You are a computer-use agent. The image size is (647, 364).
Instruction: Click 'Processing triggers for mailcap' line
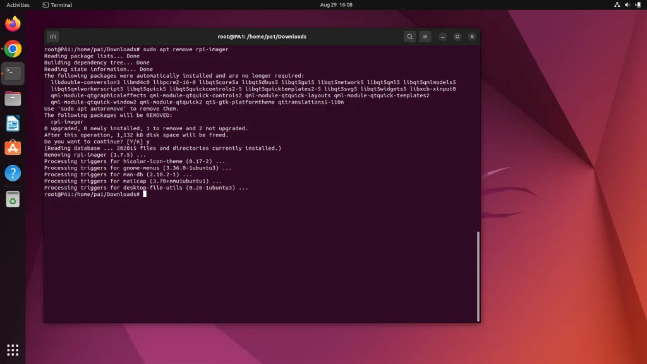coord(133,181)
